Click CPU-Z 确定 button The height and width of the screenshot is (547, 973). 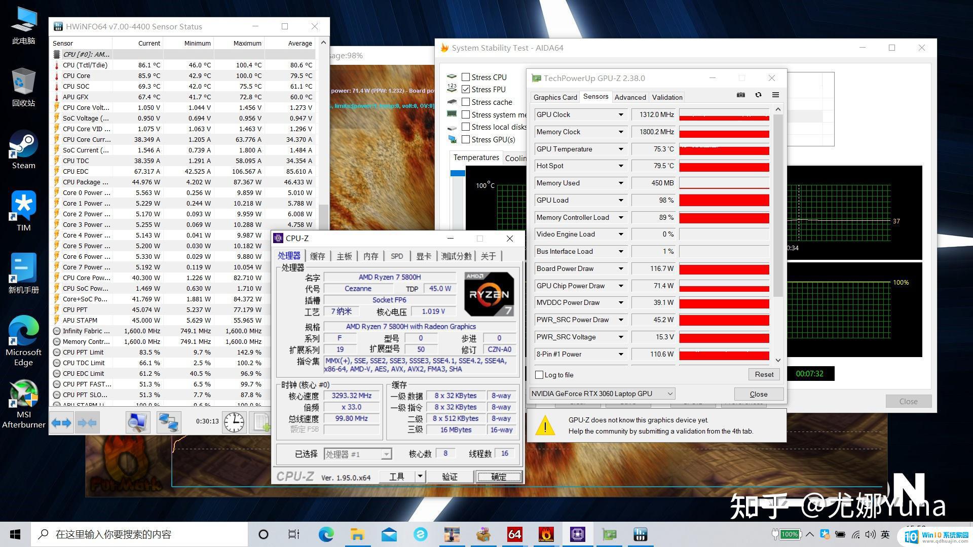point(499,477)
